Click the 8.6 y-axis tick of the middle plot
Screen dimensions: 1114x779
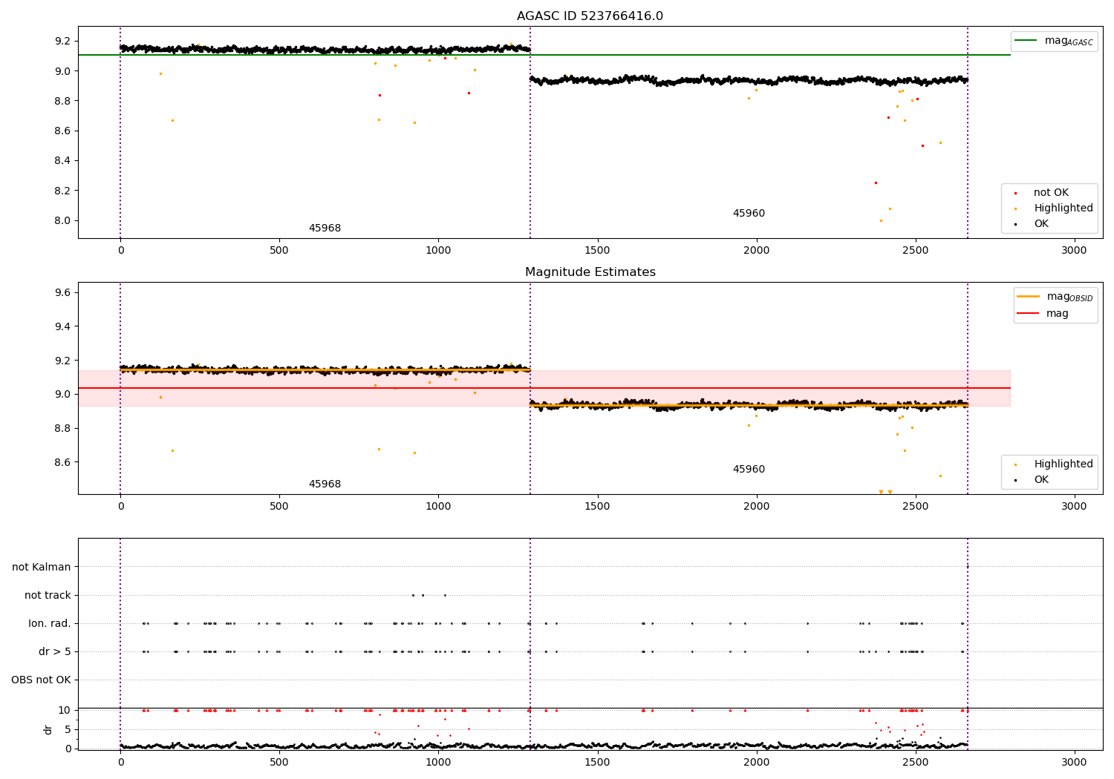pyautogui.click(x=63, y=462)
